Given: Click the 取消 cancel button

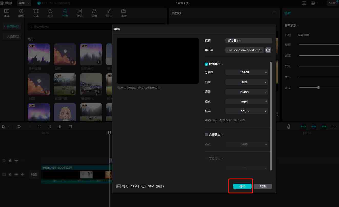Looking at the screenshot, I should pos(263,186).
